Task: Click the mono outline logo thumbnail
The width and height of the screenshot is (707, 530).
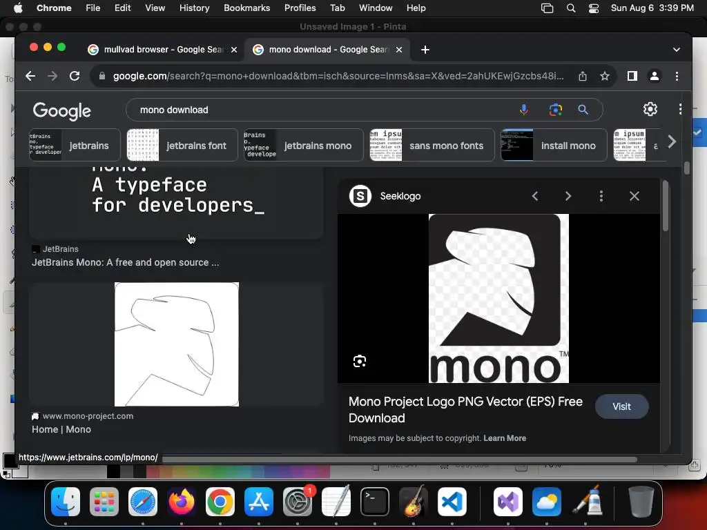Action: [x=176, y=344]
